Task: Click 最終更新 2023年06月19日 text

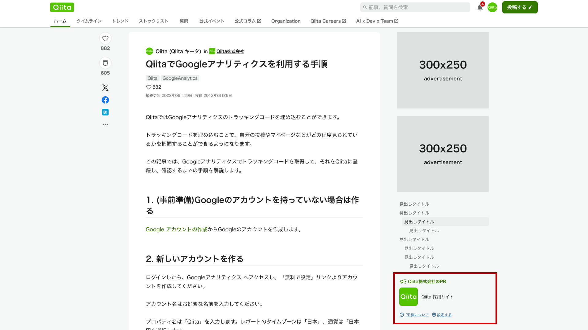Action: (x=169, y=96)
